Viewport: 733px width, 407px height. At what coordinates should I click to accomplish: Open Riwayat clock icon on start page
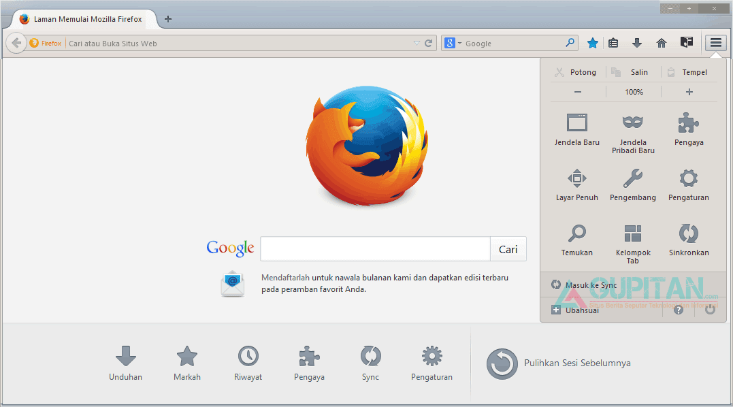(248, 356)
